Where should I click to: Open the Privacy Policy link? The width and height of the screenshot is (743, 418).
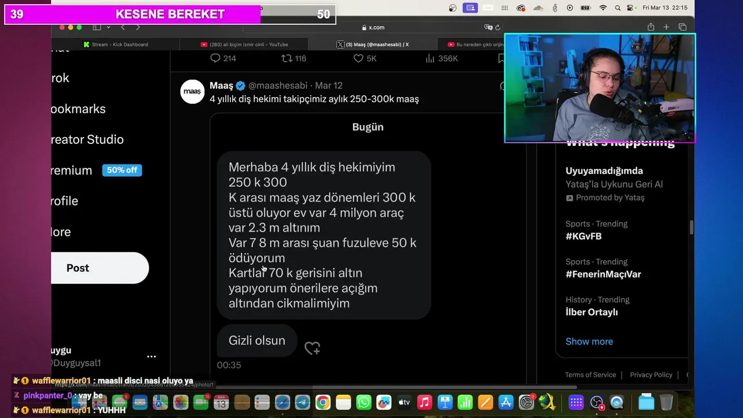click(x=651, y=374)
